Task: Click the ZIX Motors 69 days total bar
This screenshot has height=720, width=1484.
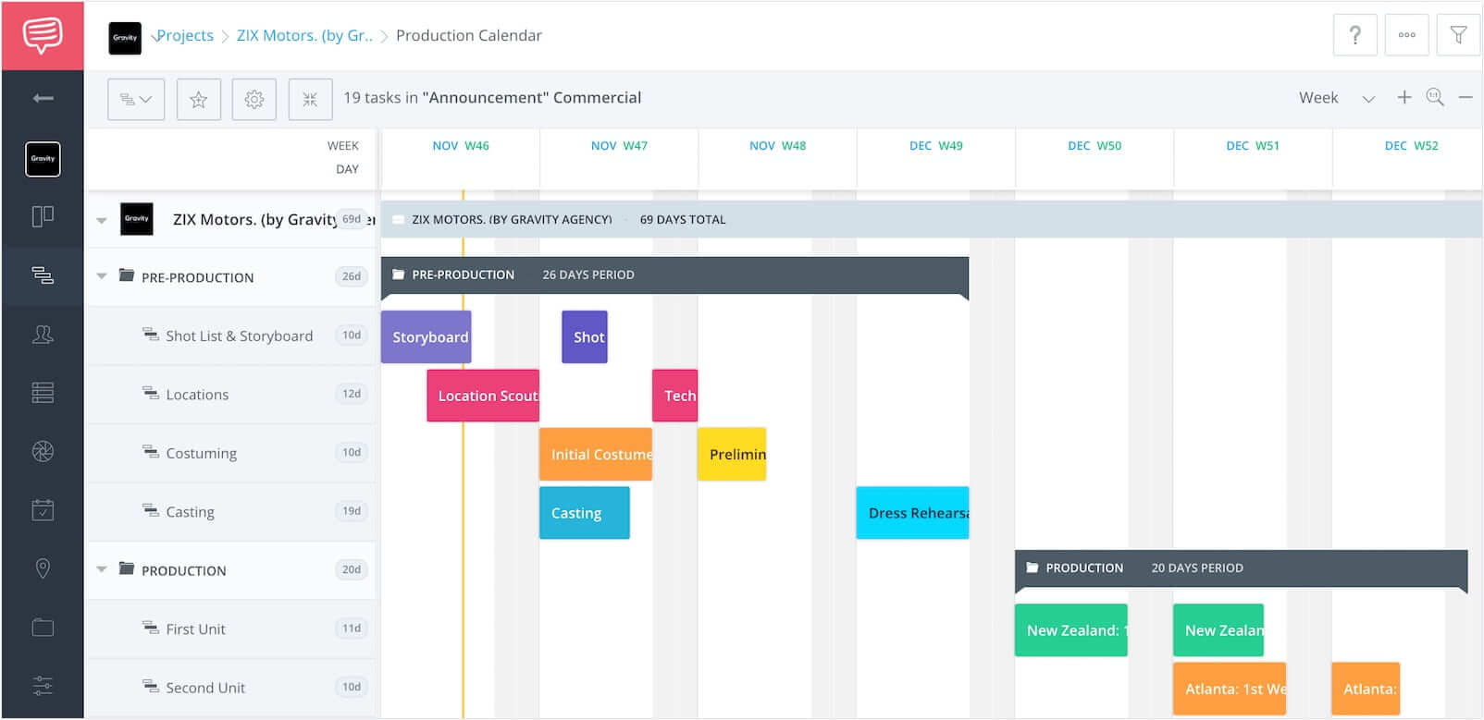Action: click(x=932, y=220)
